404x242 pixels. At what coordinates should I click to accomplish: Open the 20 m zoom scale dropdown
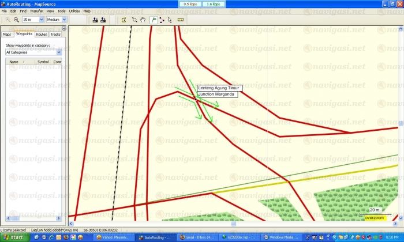coord(41,19)
